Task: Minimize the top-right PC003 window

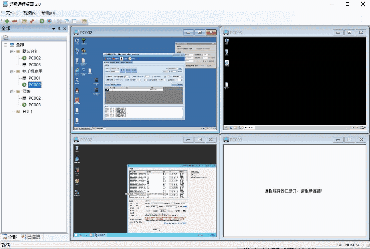Action: coord(338,32)
